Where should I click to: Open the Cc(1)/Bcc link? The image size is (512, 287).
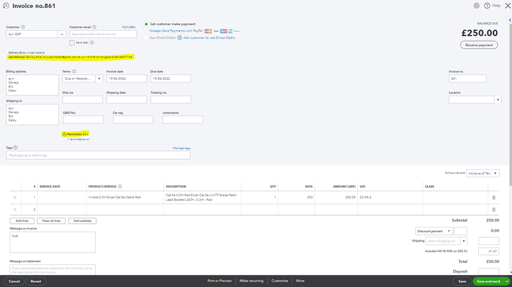[x=129, y=27]
